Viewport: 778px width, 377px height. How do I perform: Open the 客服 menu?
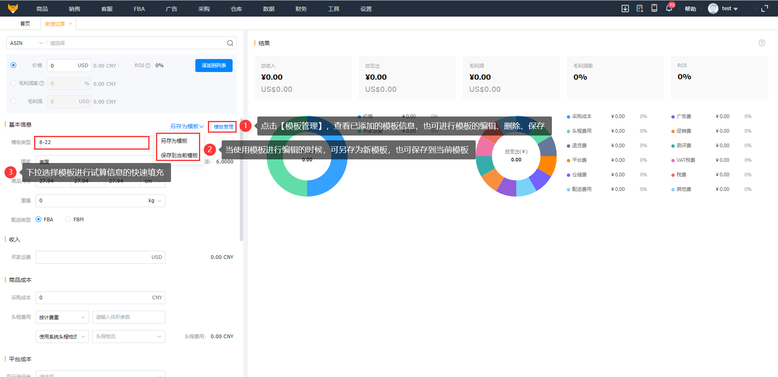click(107, 9)
